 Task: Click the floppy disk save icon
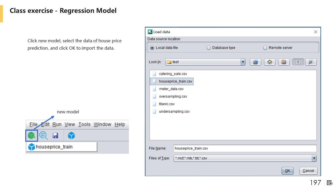[x=55, y=135]
